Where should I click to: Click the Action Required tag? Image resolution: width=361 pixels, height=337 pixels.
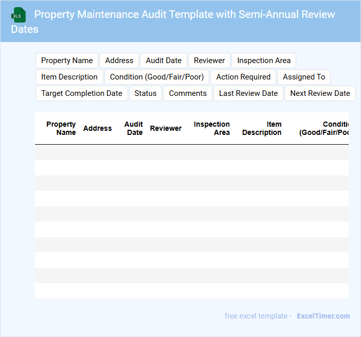click(x=243, y=77)
